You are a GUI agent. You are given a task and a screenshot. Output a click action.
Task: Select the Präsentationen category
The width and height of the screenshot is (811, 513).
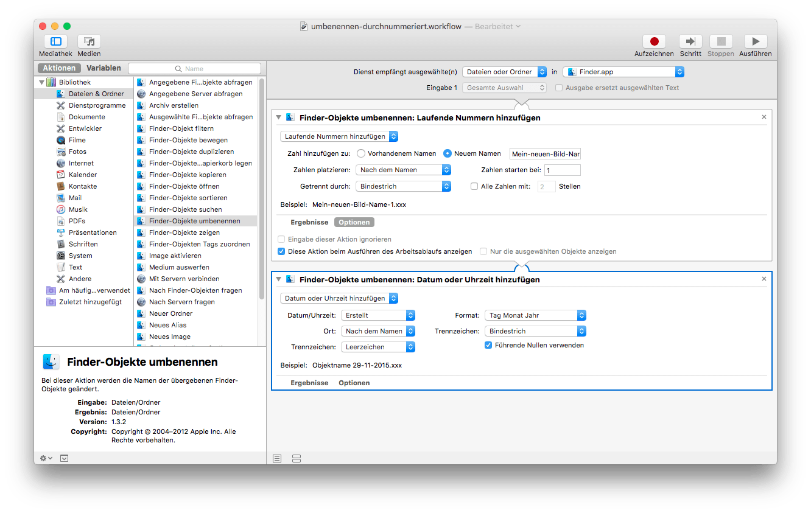click(93, 232)
